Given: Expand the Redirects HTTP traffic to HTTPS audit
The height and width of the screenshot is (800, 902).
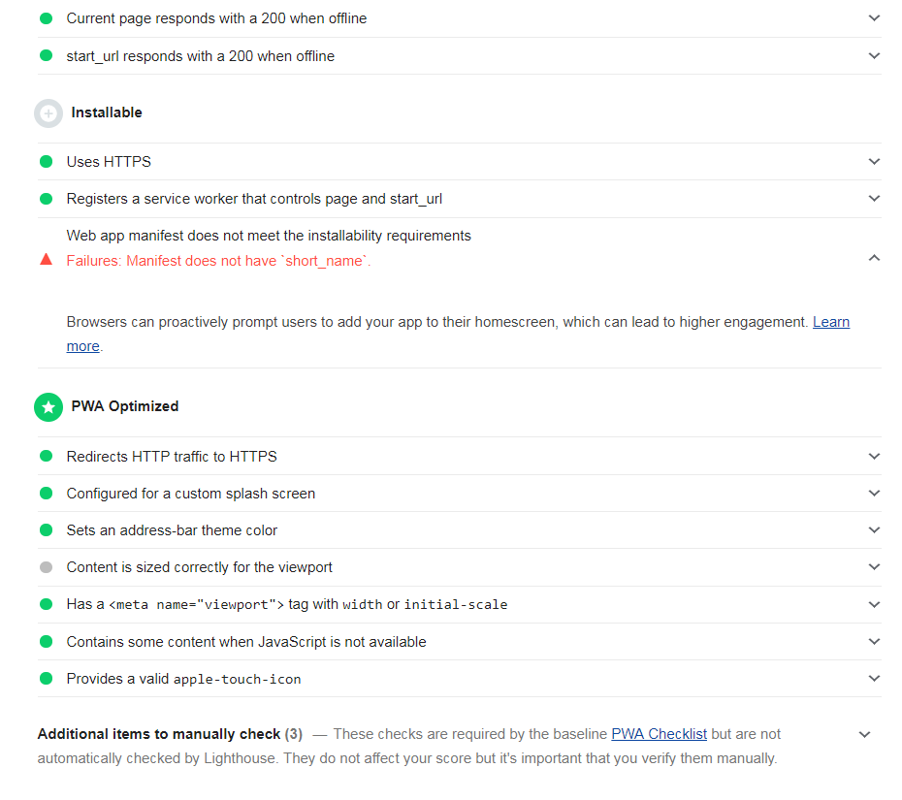Looking at the screenshot, I should tap(874, 456).
